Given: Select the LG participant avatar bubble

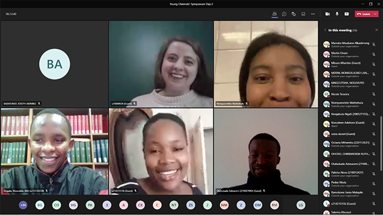Looking at the screenshot, I should point(301,205).
